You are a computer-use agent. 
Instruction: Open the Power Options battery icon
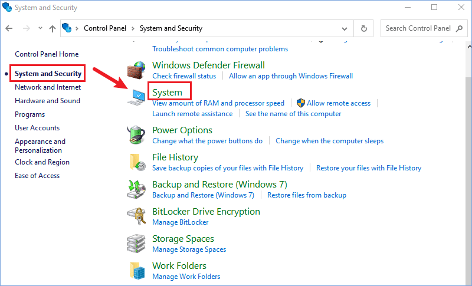[136, 135]
